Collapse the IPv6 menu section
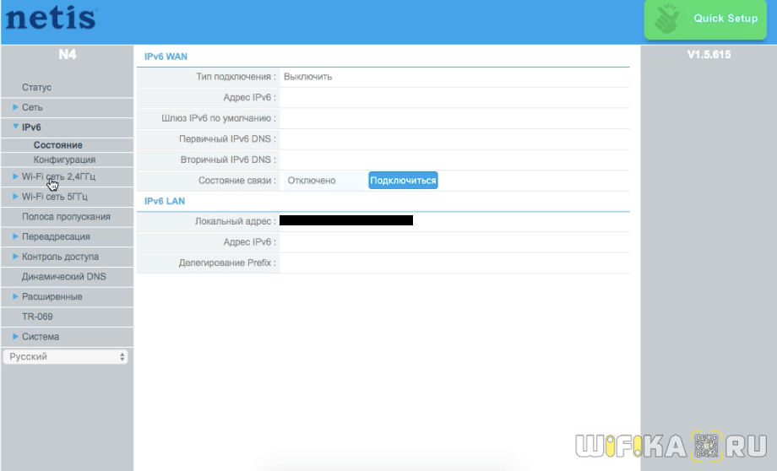This screenshot has width=777, height=471. point(31,127)
